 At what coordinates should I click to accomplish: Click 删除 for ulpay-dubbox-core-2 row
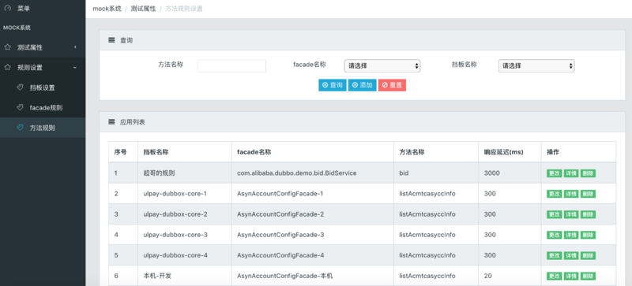[x=588, y=214]
